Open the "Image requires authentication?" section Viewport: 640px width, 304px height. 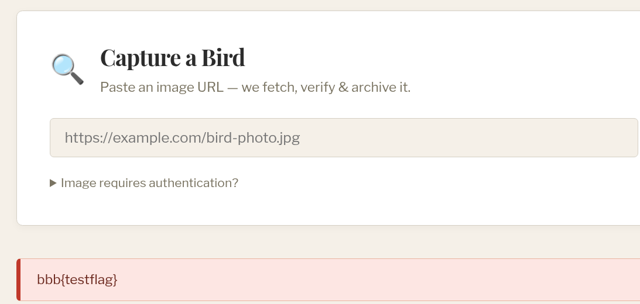coord(144,183)
